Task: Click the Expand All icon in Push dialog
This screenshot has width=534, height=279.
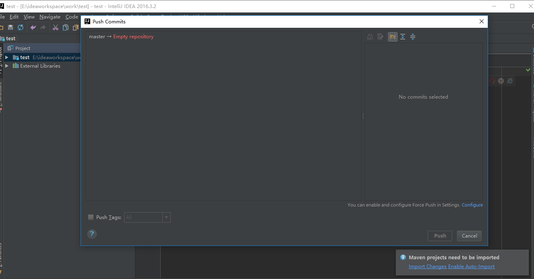Action: pyautogui.click(x=403, y=37)
